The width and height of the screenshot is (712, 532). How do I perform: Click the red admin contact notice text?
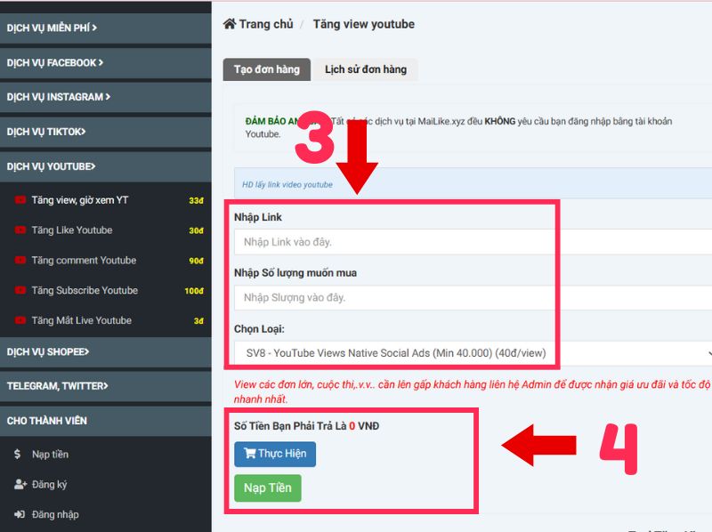473,391
